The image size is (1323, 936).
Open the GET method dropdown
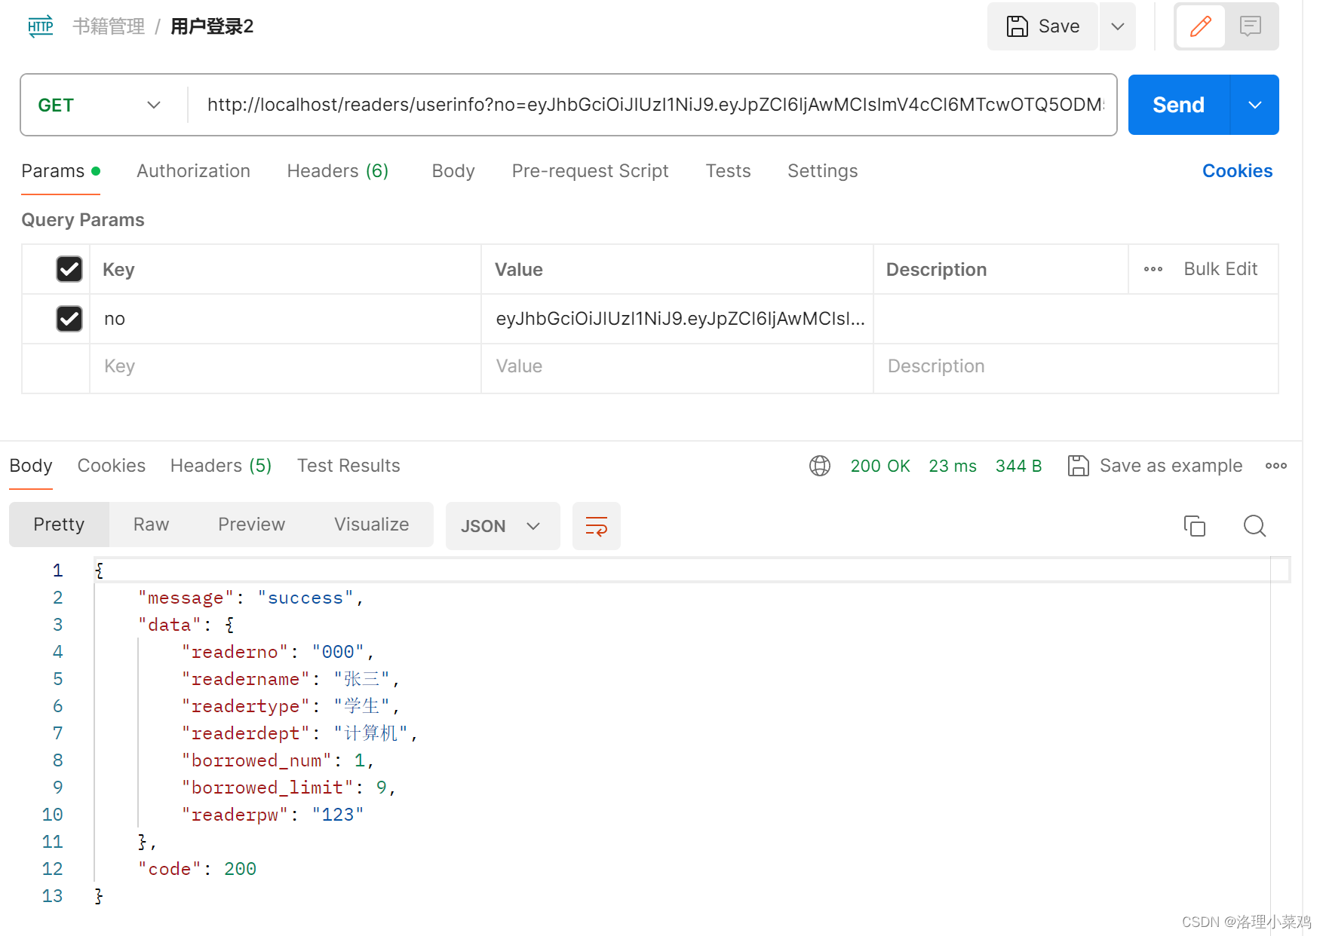(x=100, y=105)
